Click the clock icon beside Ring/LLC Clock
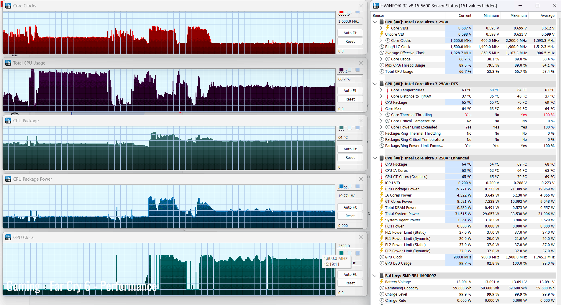Image resolution: width=561 pixels, height=305 pixels. (x=382, y=47)
